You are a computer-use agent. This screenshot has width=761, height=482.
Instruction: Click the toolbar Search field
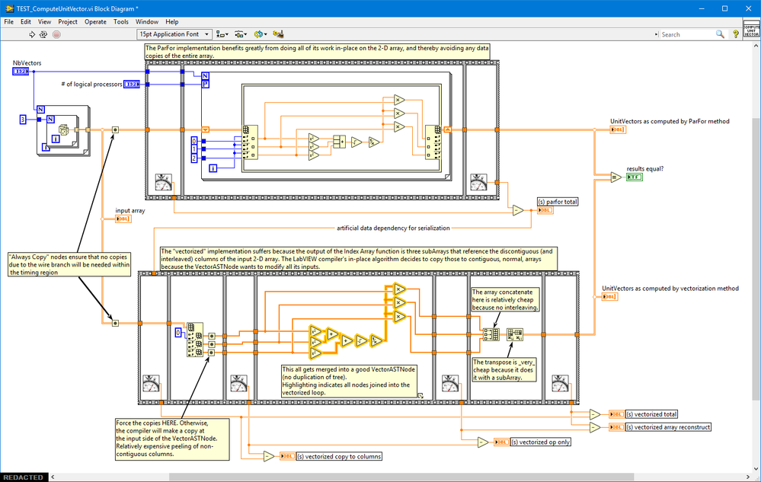[x=687, y=34]
